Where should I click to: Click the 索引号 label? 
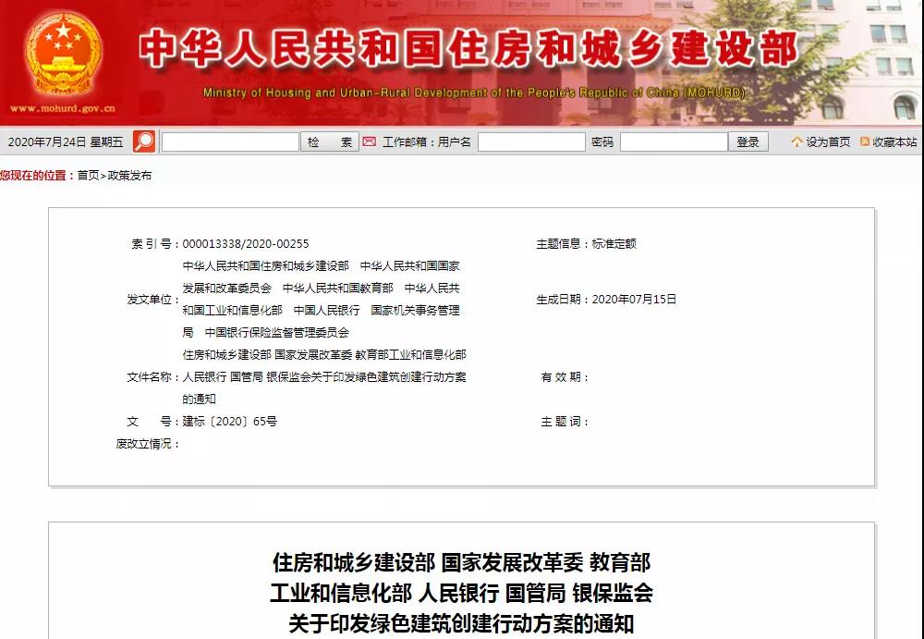(154, 244)
